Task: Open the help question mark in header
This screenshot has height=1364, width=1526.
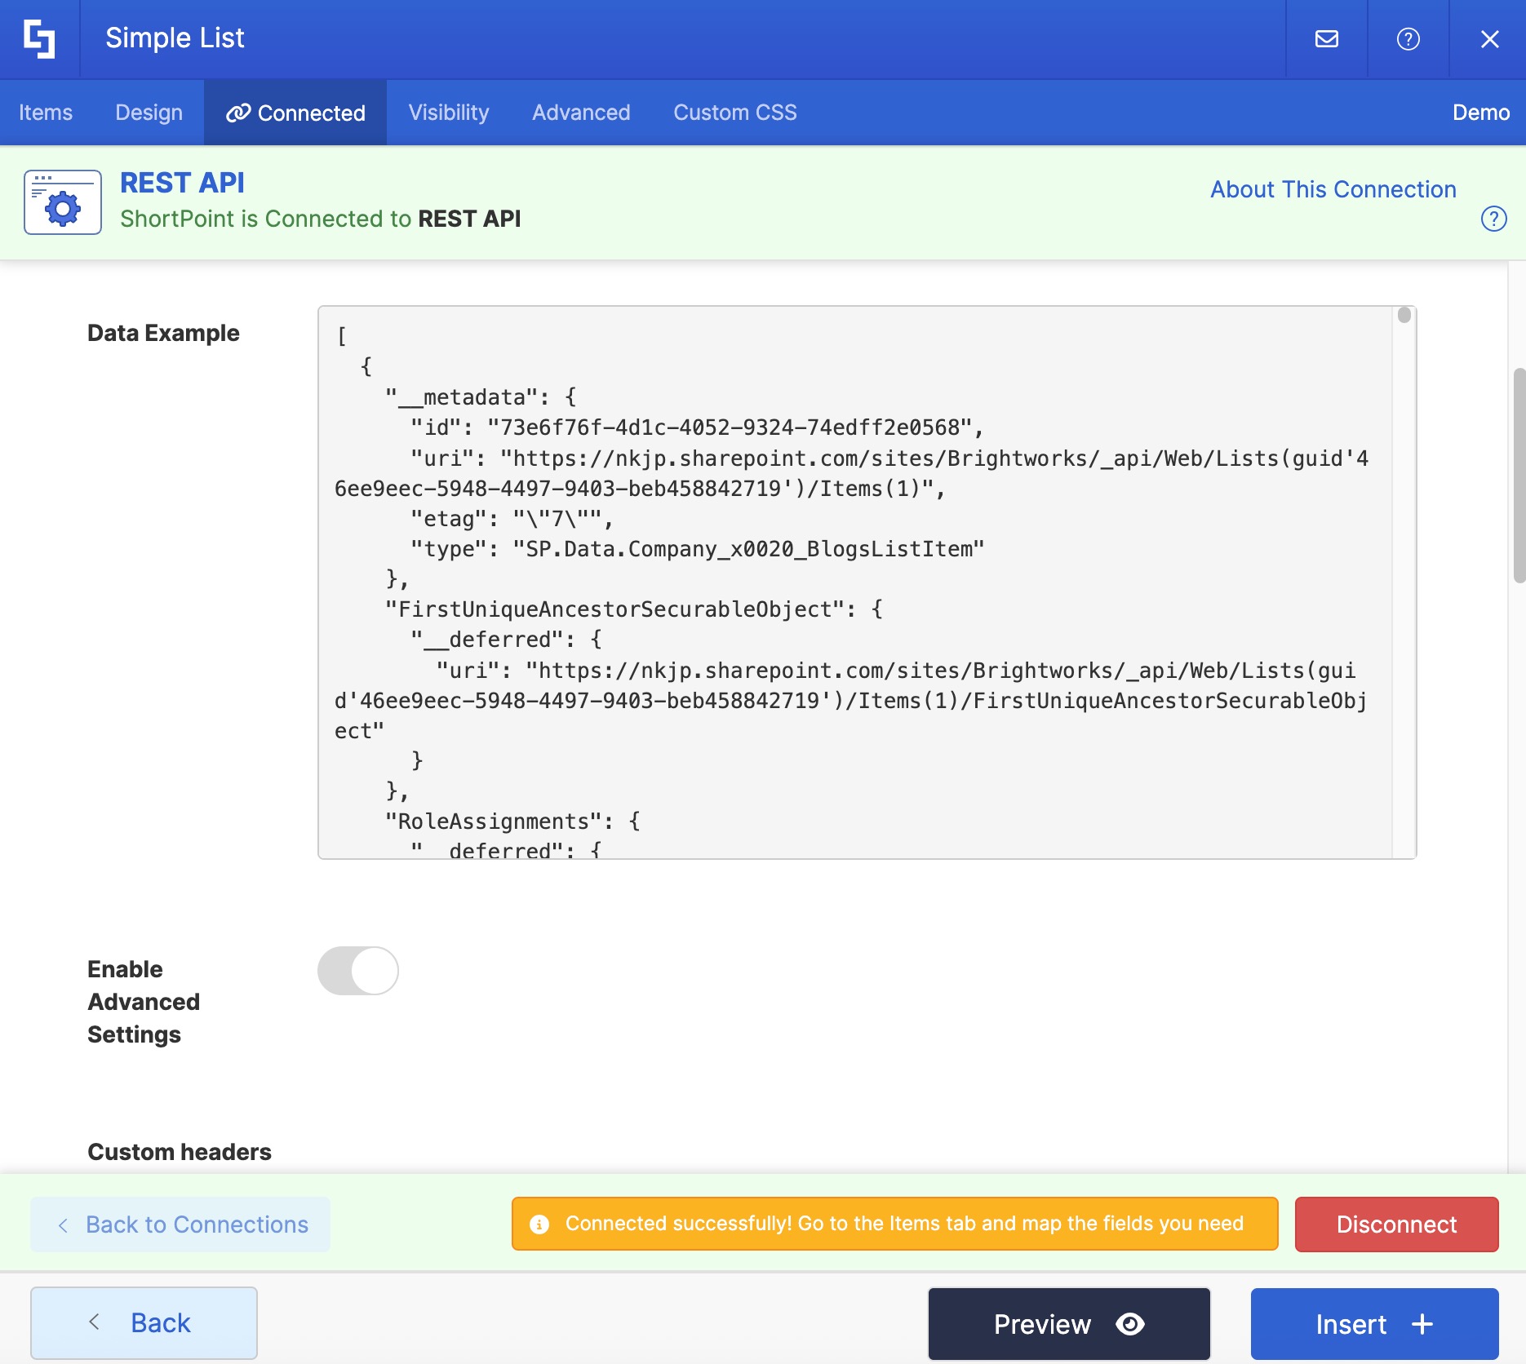Action: [1408, 38]
